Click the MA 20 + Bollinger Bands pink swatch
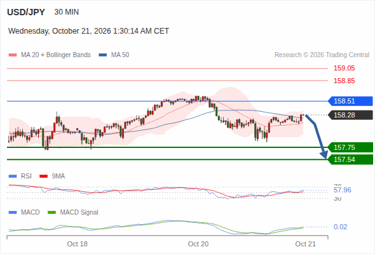This screenshot has width=375, height=254. pos(13,55)
